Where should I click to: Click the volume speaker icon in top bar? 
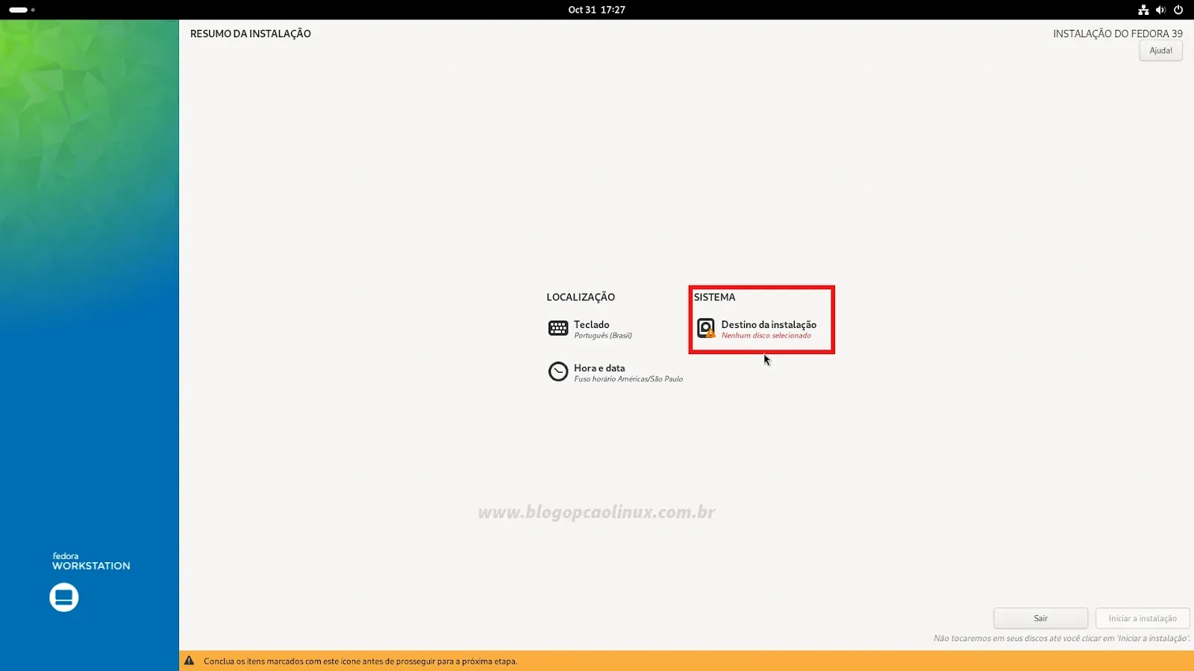pos(1160,10)
